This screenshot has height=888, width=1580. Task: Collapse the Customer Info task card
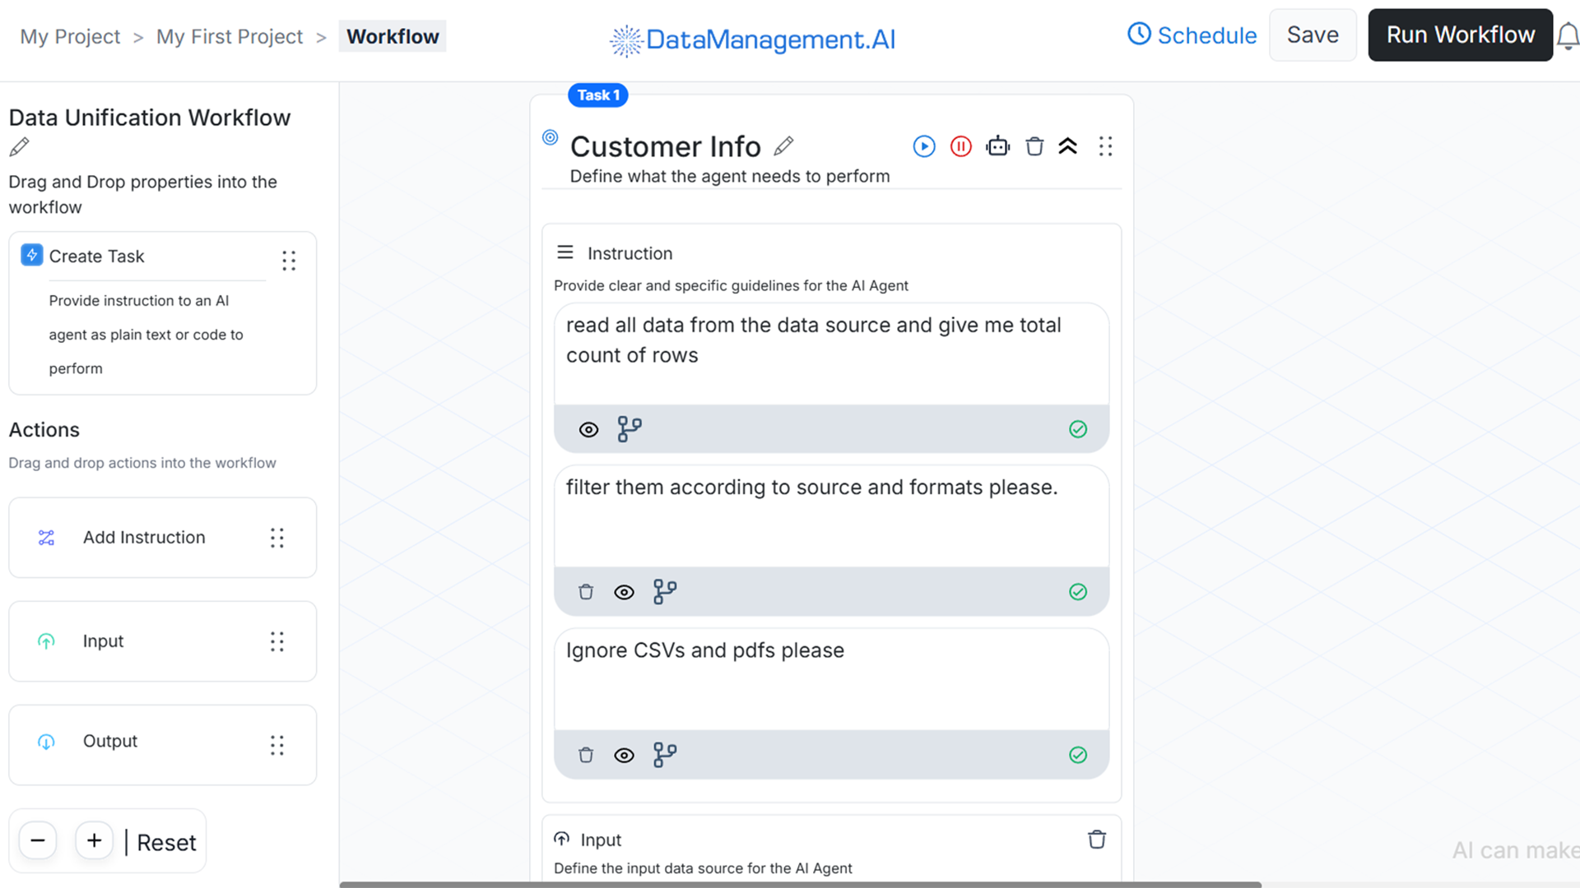[1068, 146]
